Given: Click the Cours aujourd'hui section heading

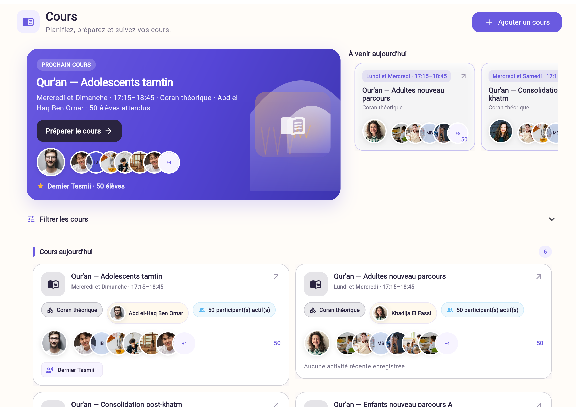Looking at the screenshot, I should click(66, 252).
